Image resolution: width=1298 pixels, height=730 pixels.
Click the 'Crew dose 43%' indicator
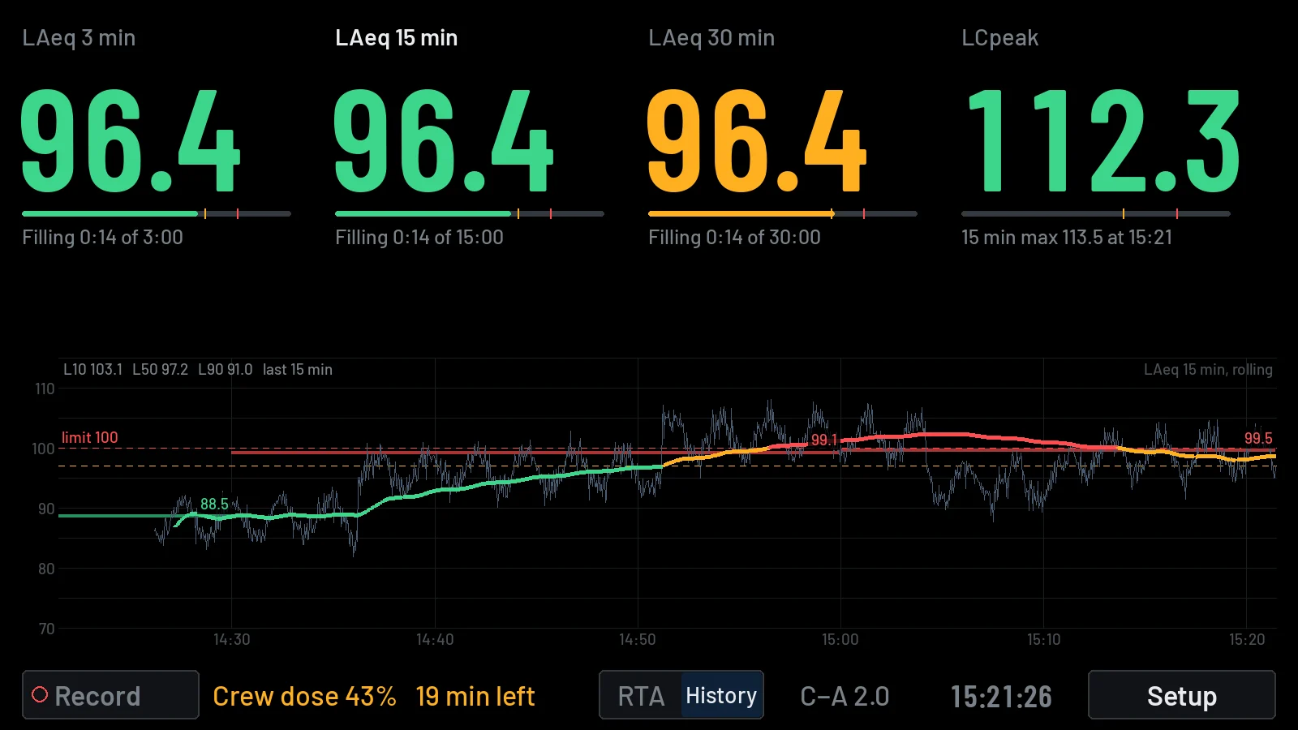304,696
